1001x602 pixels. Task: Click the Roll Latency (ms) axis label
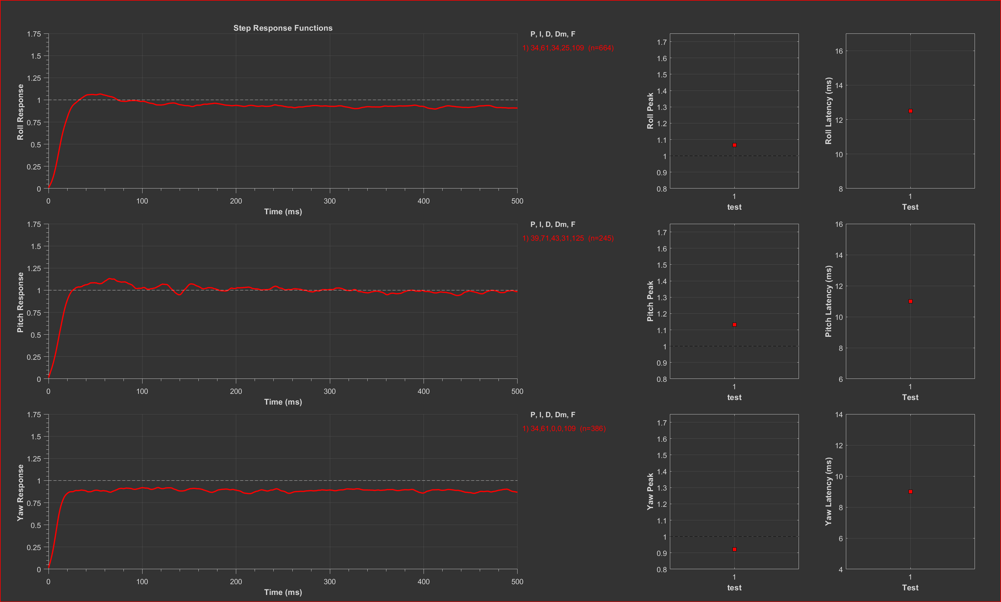point(828,111)
